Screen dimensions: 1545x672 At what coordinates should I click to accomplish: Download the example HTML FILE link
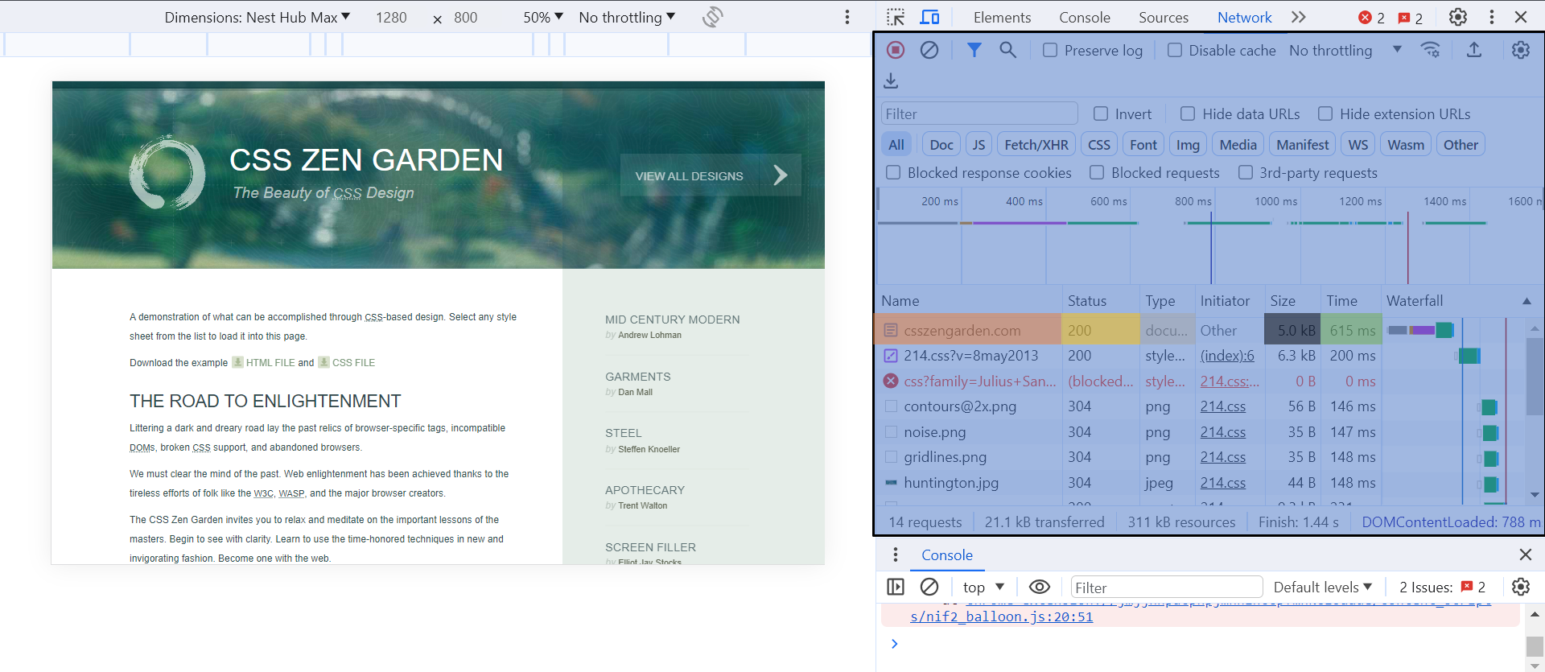[270, 362]
